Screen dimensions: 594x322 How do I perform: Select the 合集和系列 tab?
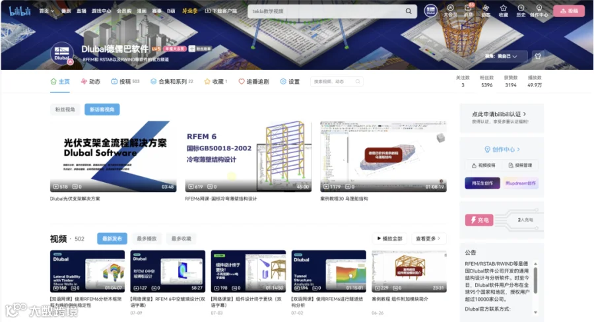(x=172, y=81)
